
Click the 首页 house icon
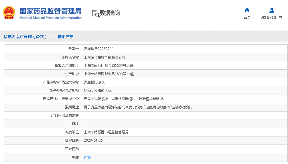pyautogui.click(x=247, y=10)
